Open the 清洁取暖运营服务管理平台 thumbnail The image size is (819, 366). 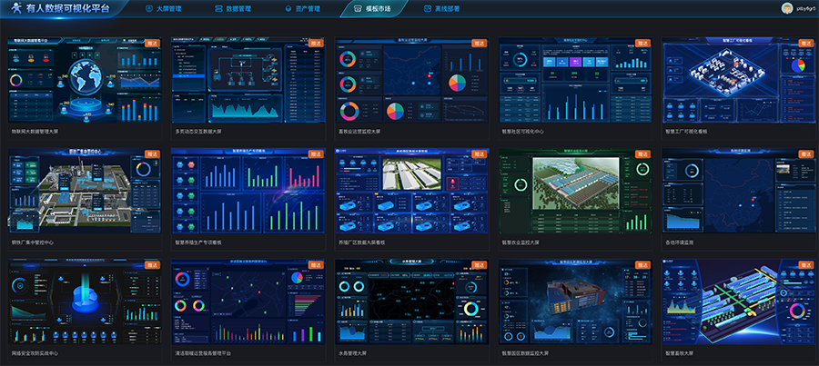248,302
